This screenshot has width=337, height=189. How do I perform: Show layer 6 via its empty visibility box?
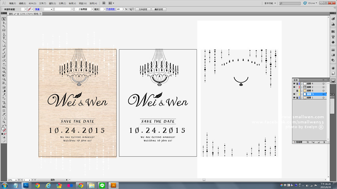(294, 91)
